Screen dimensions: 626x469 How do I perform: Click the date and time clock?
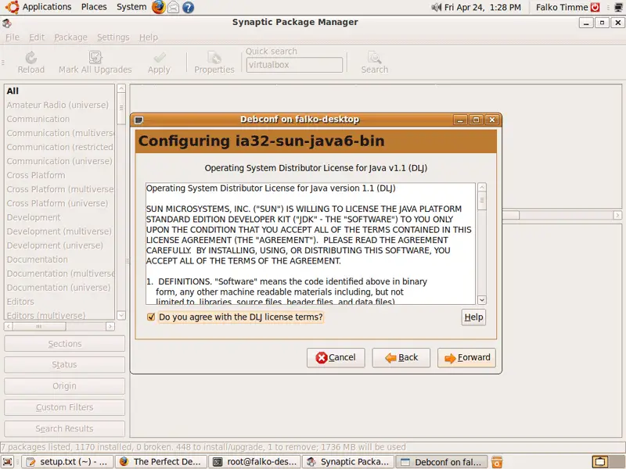tap(483, 7)
